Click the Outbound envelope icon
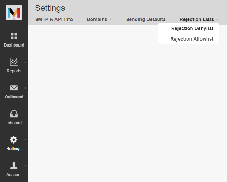Screen dimensions: 227x182 click(x=14, y=88)
